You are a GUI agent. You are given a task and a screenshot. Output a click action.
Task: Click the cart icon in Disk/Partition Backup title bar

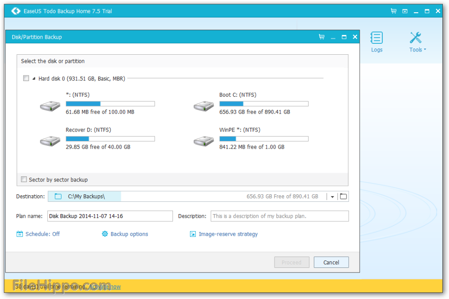[321, 37]
